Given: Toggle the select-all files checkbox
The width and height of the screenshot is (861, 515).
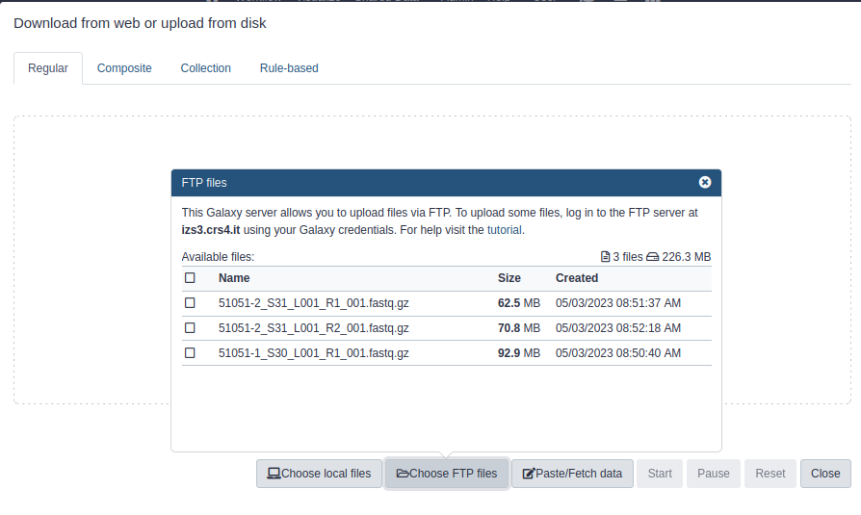Looking at the screenshot, I should pyautogui.click(x=190, y=278).
